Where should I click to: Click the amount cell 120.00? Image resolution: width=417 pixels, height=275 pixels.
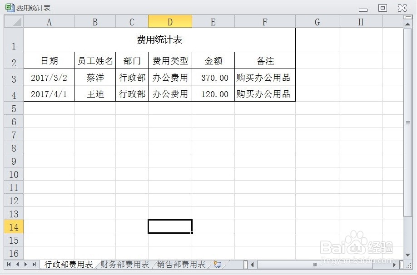tap(213, 93)
